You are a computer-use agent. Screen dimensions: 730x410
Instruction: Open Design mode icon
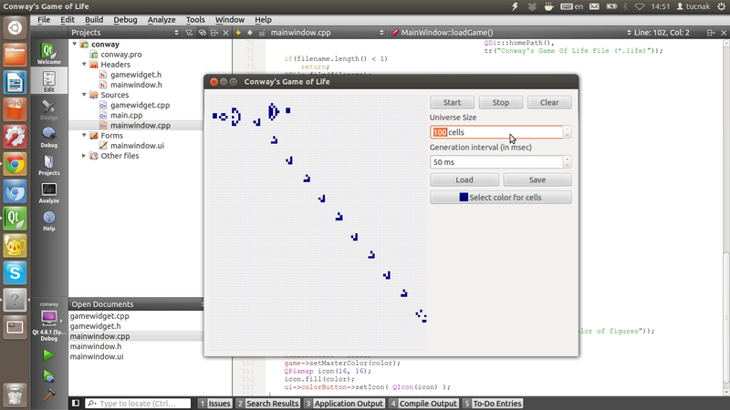tap(49, 109)
